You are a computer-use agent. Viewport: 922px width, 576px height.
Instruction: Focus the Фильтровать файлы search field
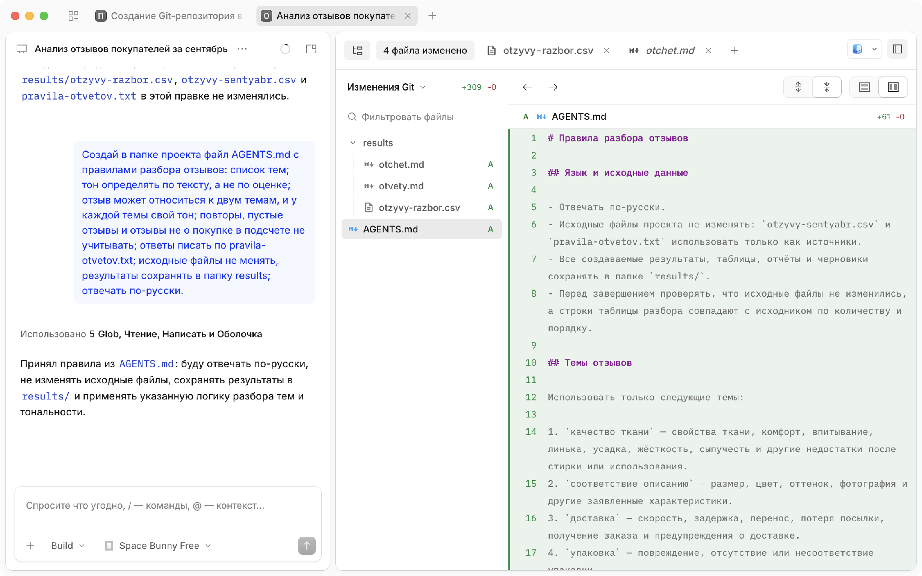tap(421, 117)
